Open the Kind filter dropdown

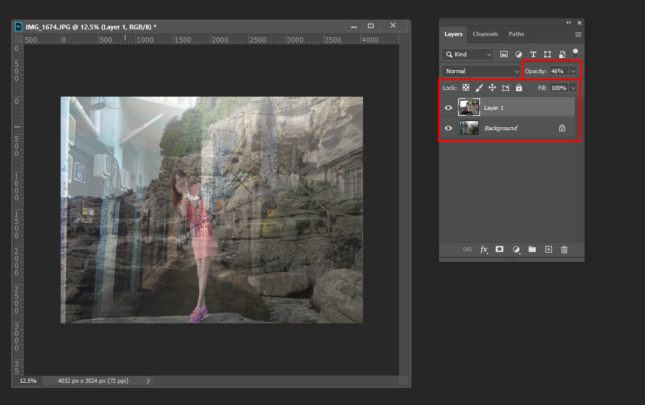coord(467,54)
